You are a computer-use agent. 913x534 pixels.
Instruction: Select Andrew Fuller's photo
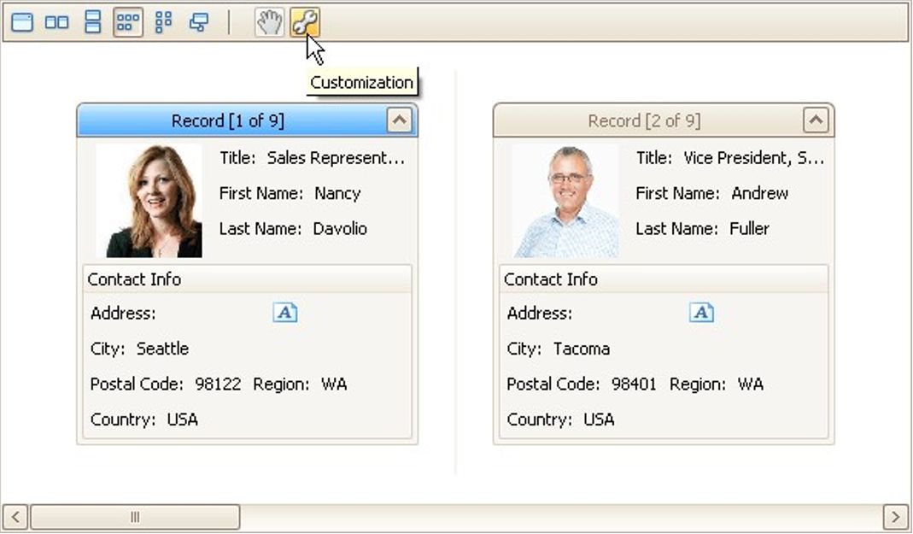565,199
